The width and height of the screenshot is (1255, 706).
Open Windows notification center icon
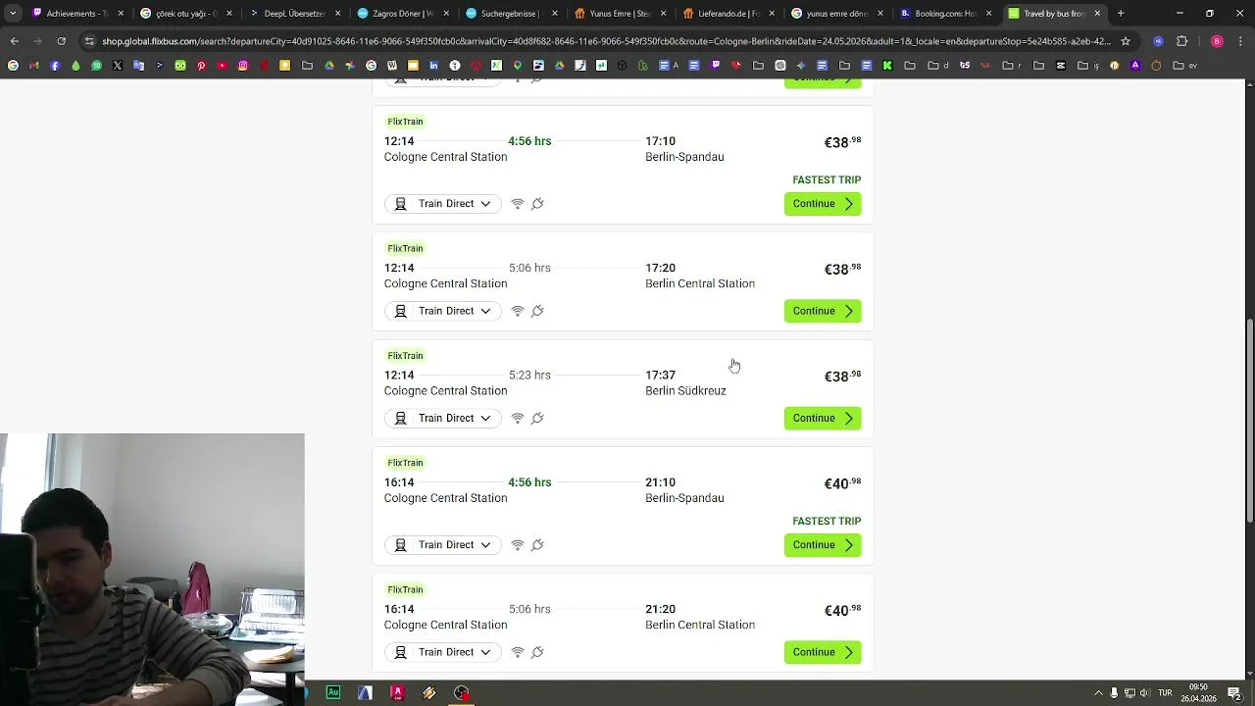1234,693
